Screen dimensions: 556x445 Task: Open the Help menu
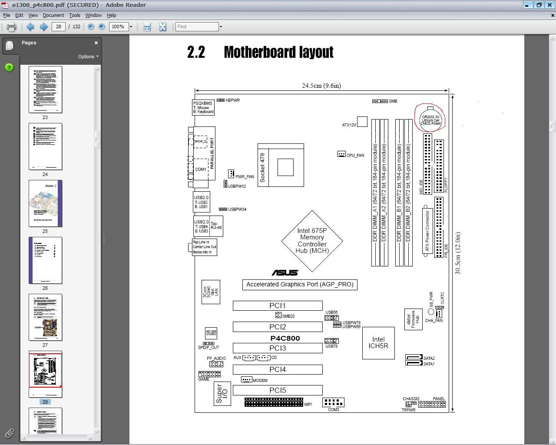(111, 15)
